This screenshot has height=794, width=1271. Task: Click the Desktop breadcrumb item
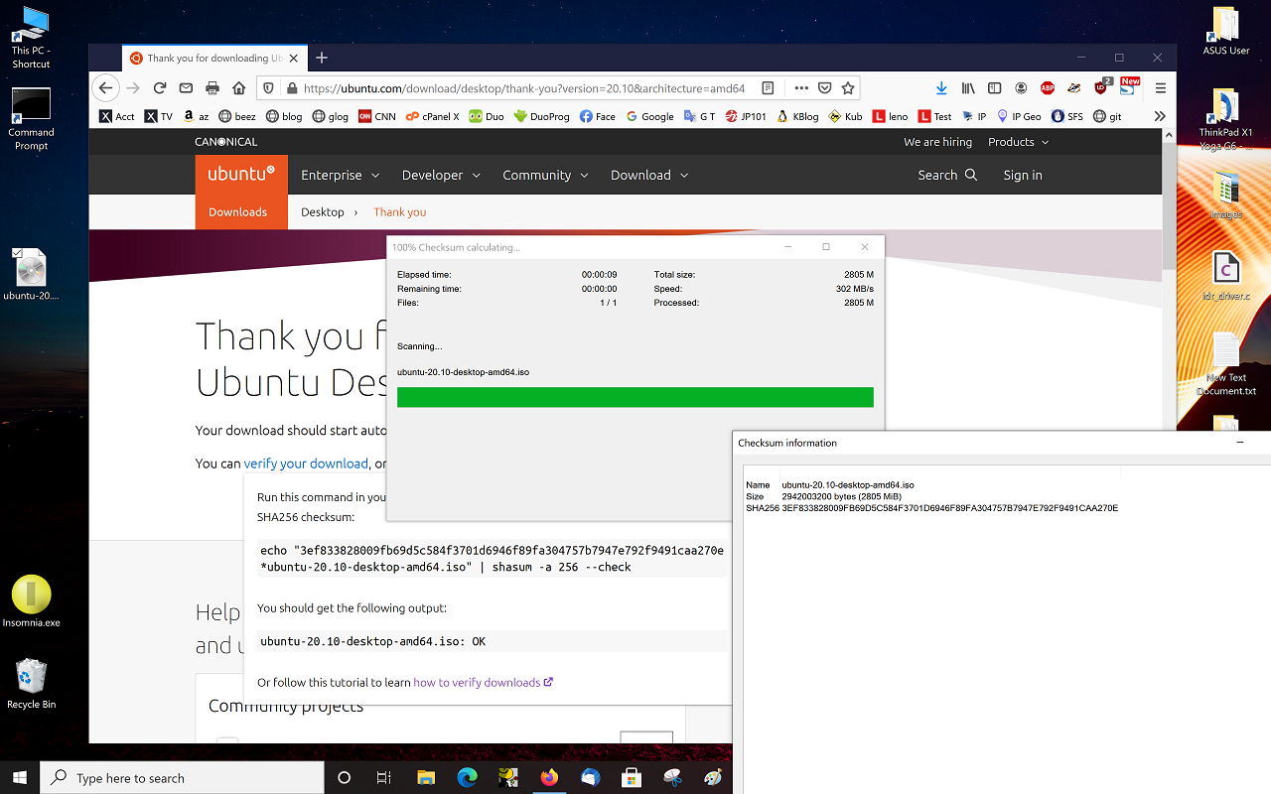[323, 212]
